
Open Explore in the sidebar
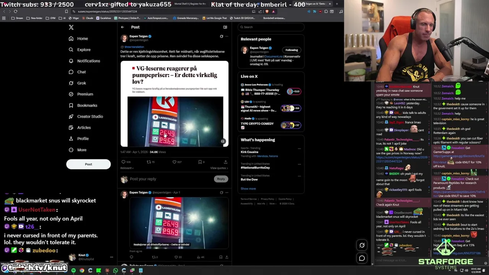pos(79,50)
